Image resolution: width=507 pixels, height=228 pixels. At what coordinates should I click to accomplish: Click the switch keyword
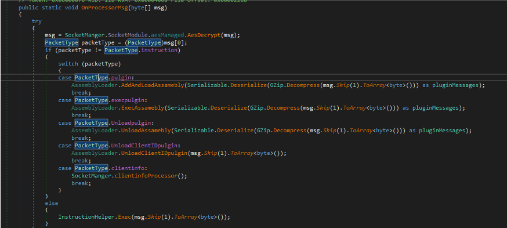[x=68, y=64]
